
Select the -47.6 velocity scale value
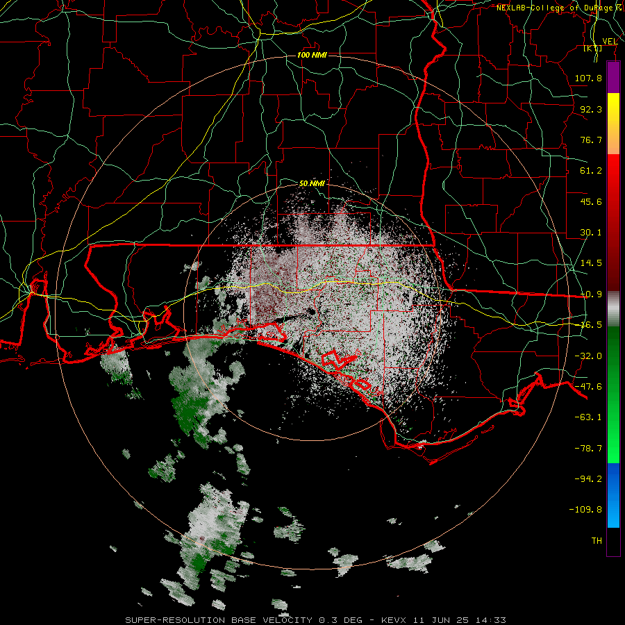click(x=588, y=387)
